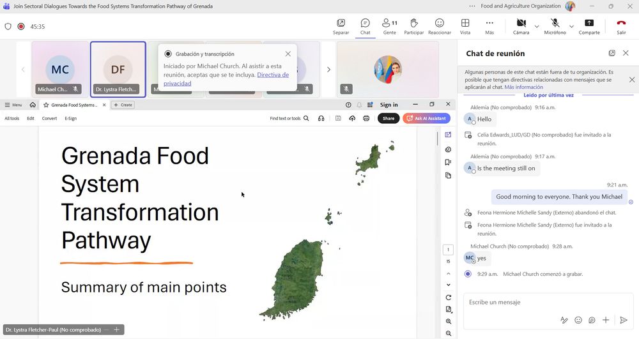Viewport: 639px width, 339px height.
Task: Click the privacy shield icon
Action: click(8, 26)
